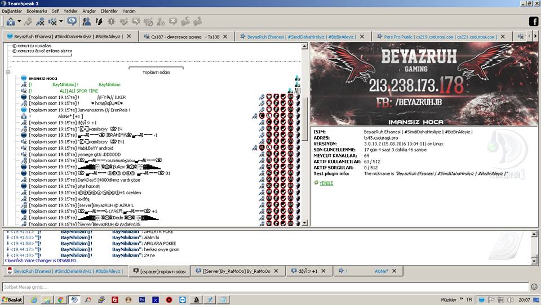Viewport: 541px width, 305px height.
Task: Click the greyed folder C toolbar icon
Action: (185, 22)
